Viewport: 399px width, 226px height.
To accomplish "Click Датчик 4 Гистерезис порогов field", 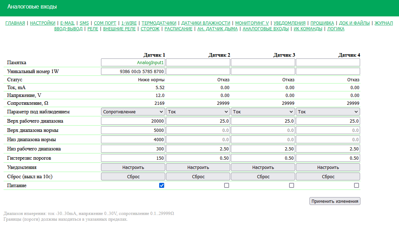I will pos(328,158).
